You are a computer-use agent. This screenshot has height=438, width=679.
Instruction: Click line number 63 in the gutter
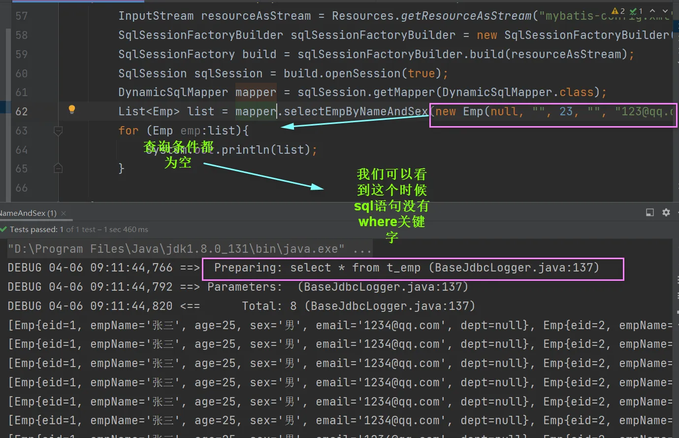[x=22, y=131]
